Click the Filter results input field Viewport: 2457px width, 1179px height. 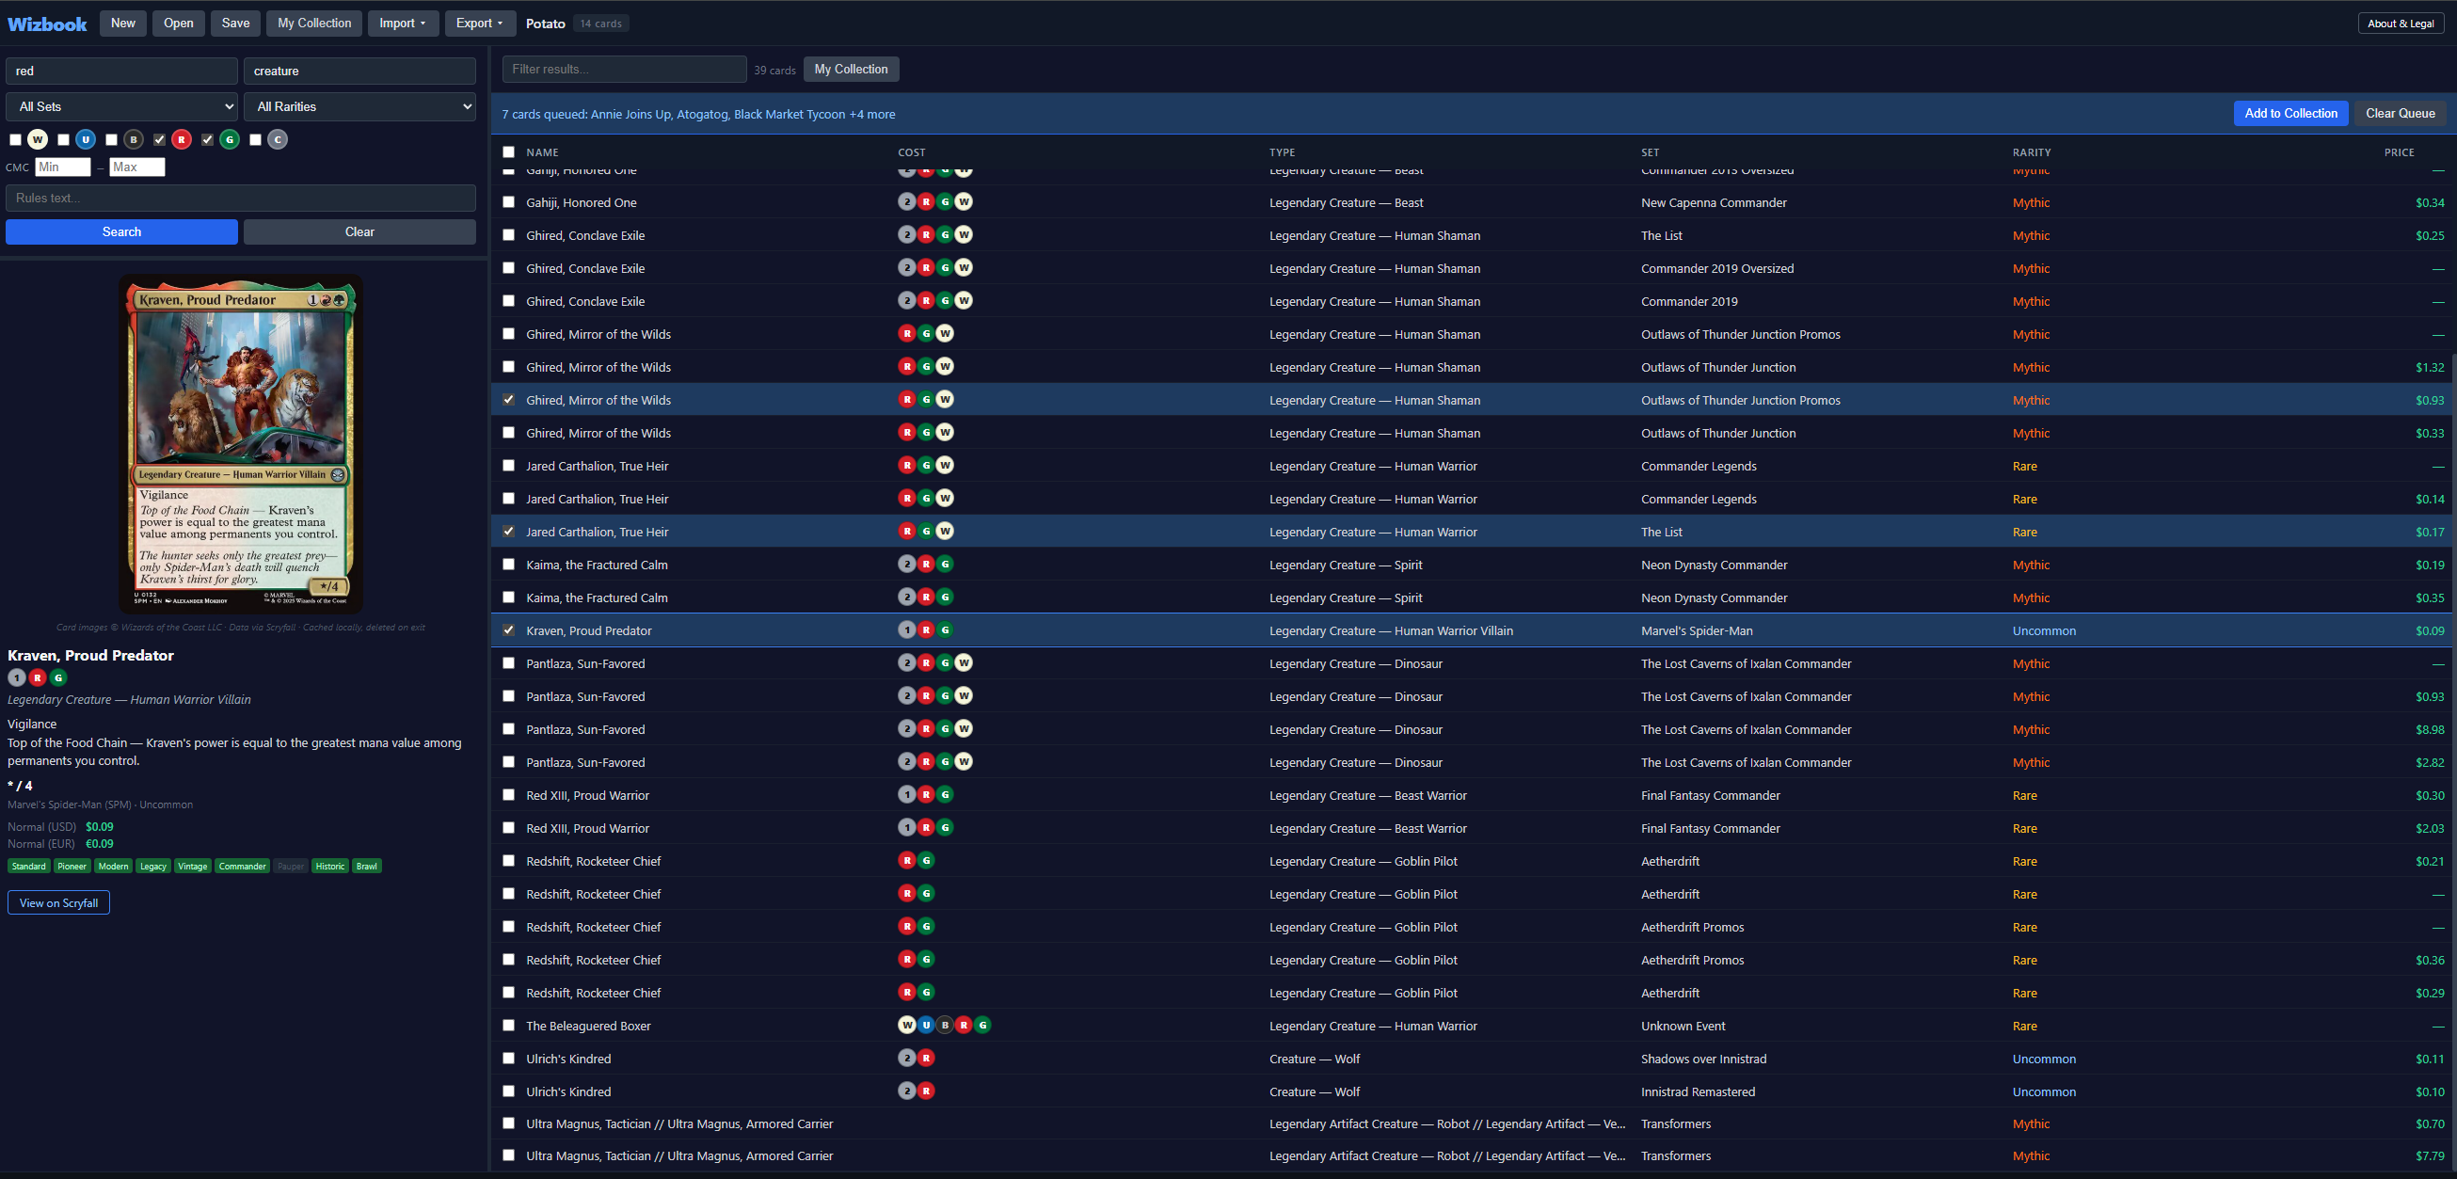[x=624, y=69]
